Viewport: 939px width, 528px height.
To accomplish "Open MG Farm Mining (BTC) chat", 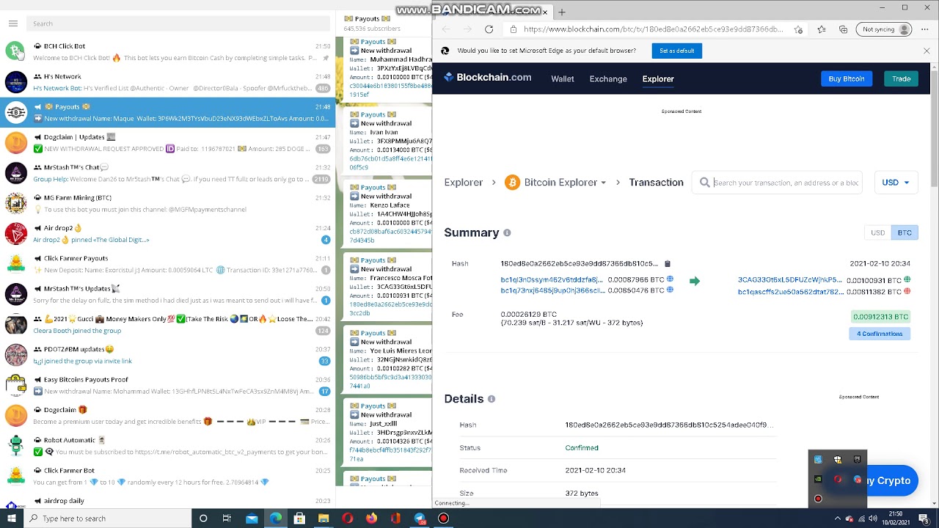I will pyautogui.click(x=167, y=203).
